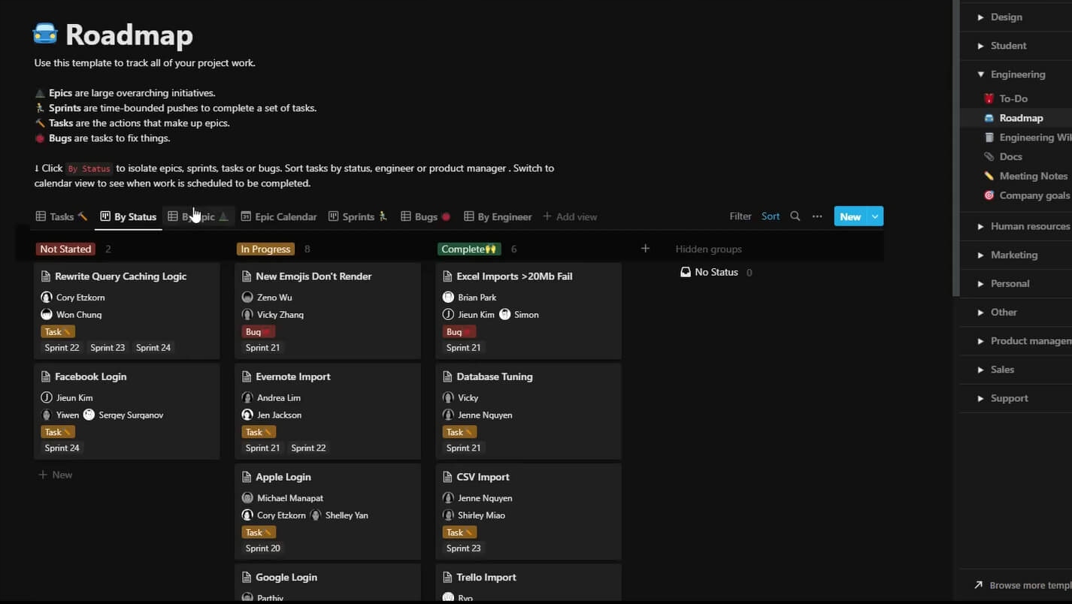
Task: Click the blue New button
Action: coord(850,216)
